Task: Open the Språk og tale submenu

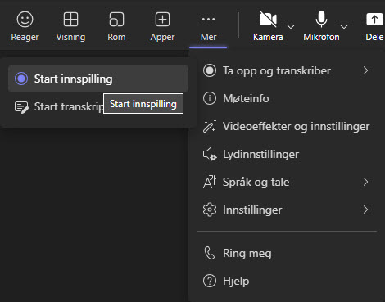Action: (287, 182)
